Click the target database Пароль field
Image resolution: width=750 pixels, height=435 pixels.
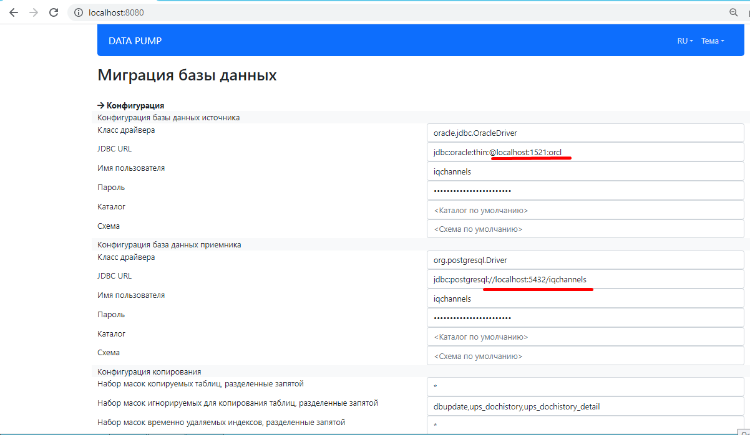585,318
